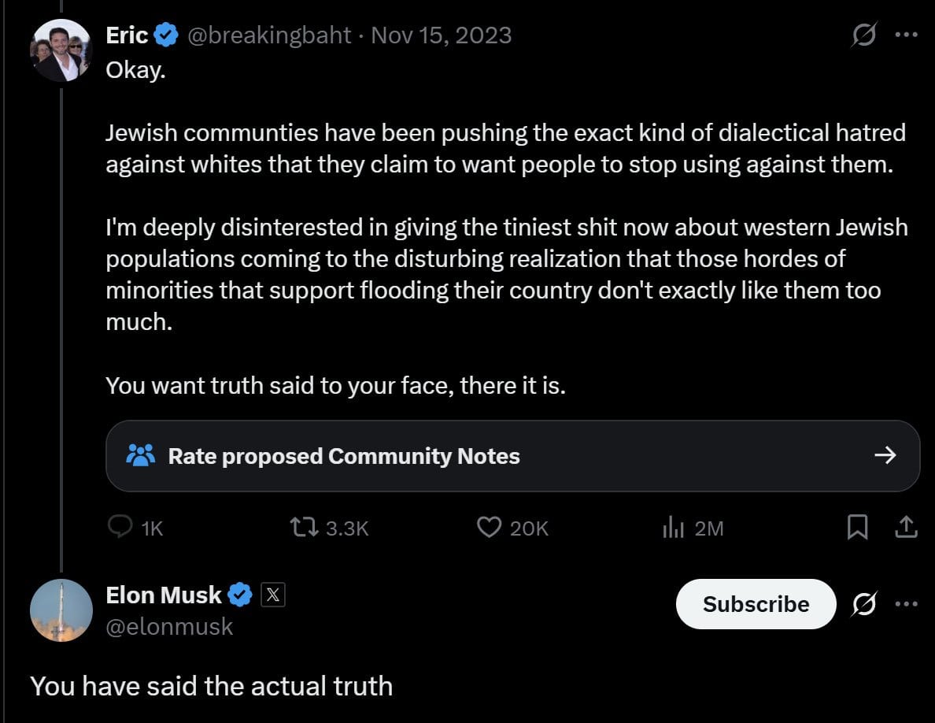Click the Grok icon on Eric's post
Screen dimensions: 935x723
864,35
